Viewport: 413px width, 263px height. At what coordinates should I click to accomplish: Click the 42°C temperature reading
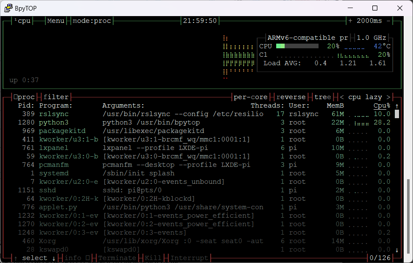(x=382, y=46)
